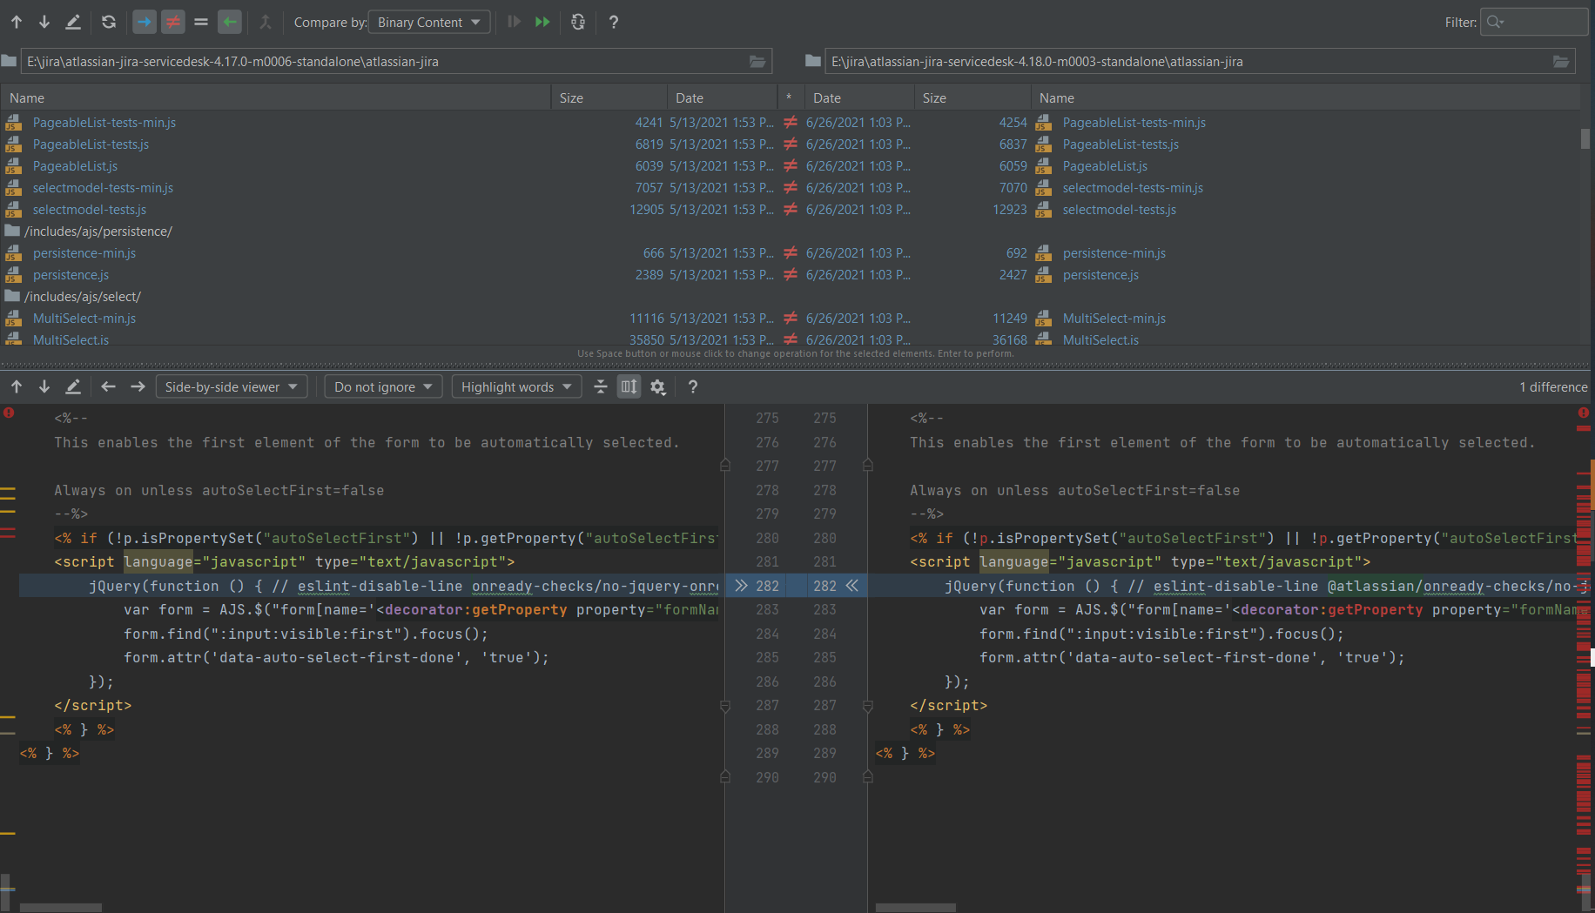Browse for the right directory folder
Viewport: 1595px width, 913px height.
1561,61
